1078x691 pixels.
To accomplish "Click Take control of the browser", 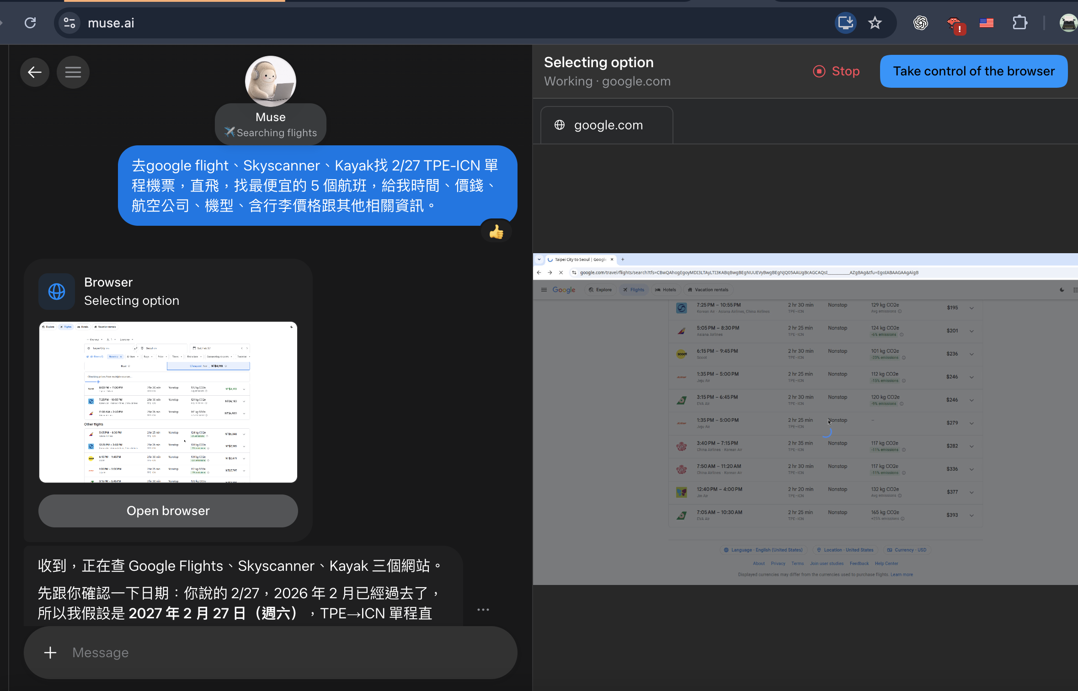I will [x=974, y=71].
